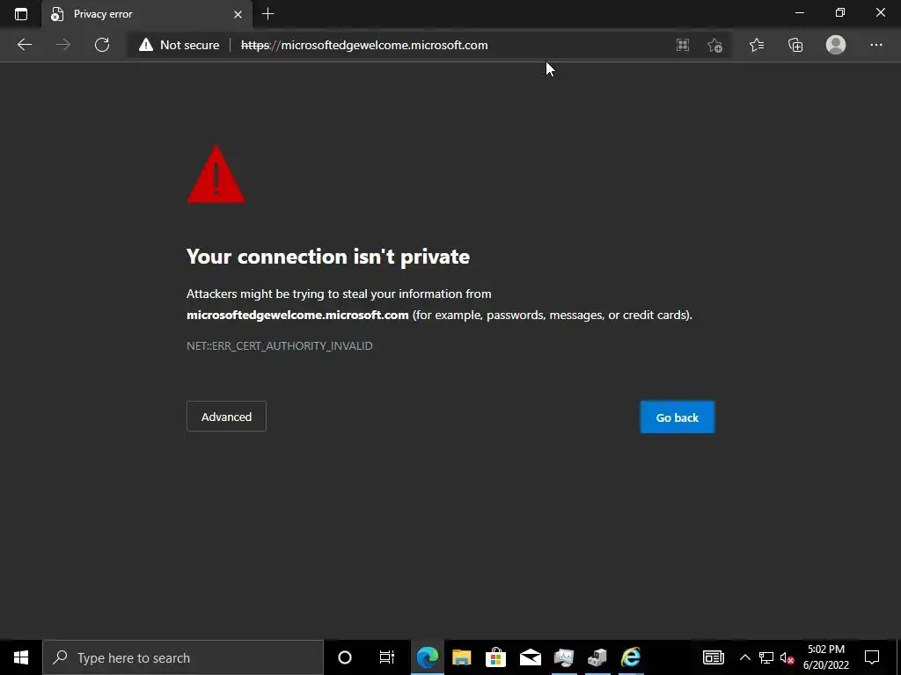The height and width of the screenshot is (675, 901).
Task: Click the Not secure warning indicator
Action: pyautogui.click(x=179, y=45)
